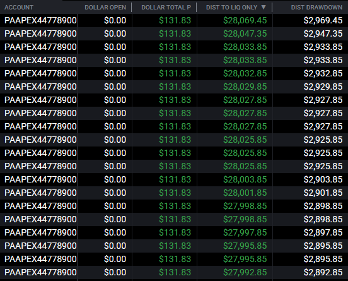Screen dimensions: 348x281
Task: Sort by the DIST DRAWDOWN column header
Action: tap(316, 8)
